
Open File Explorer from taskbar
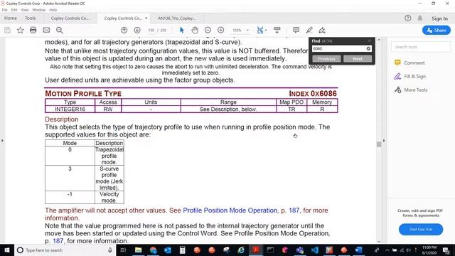[138, 250]
